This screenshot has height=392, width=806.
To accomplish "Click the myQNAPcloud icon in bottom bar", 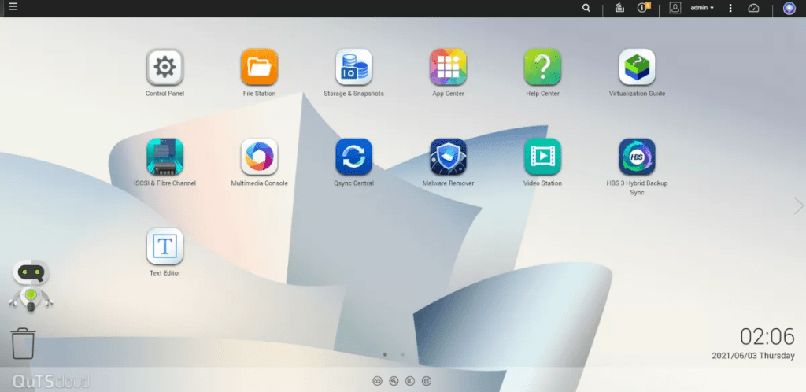I will point(377,381).
